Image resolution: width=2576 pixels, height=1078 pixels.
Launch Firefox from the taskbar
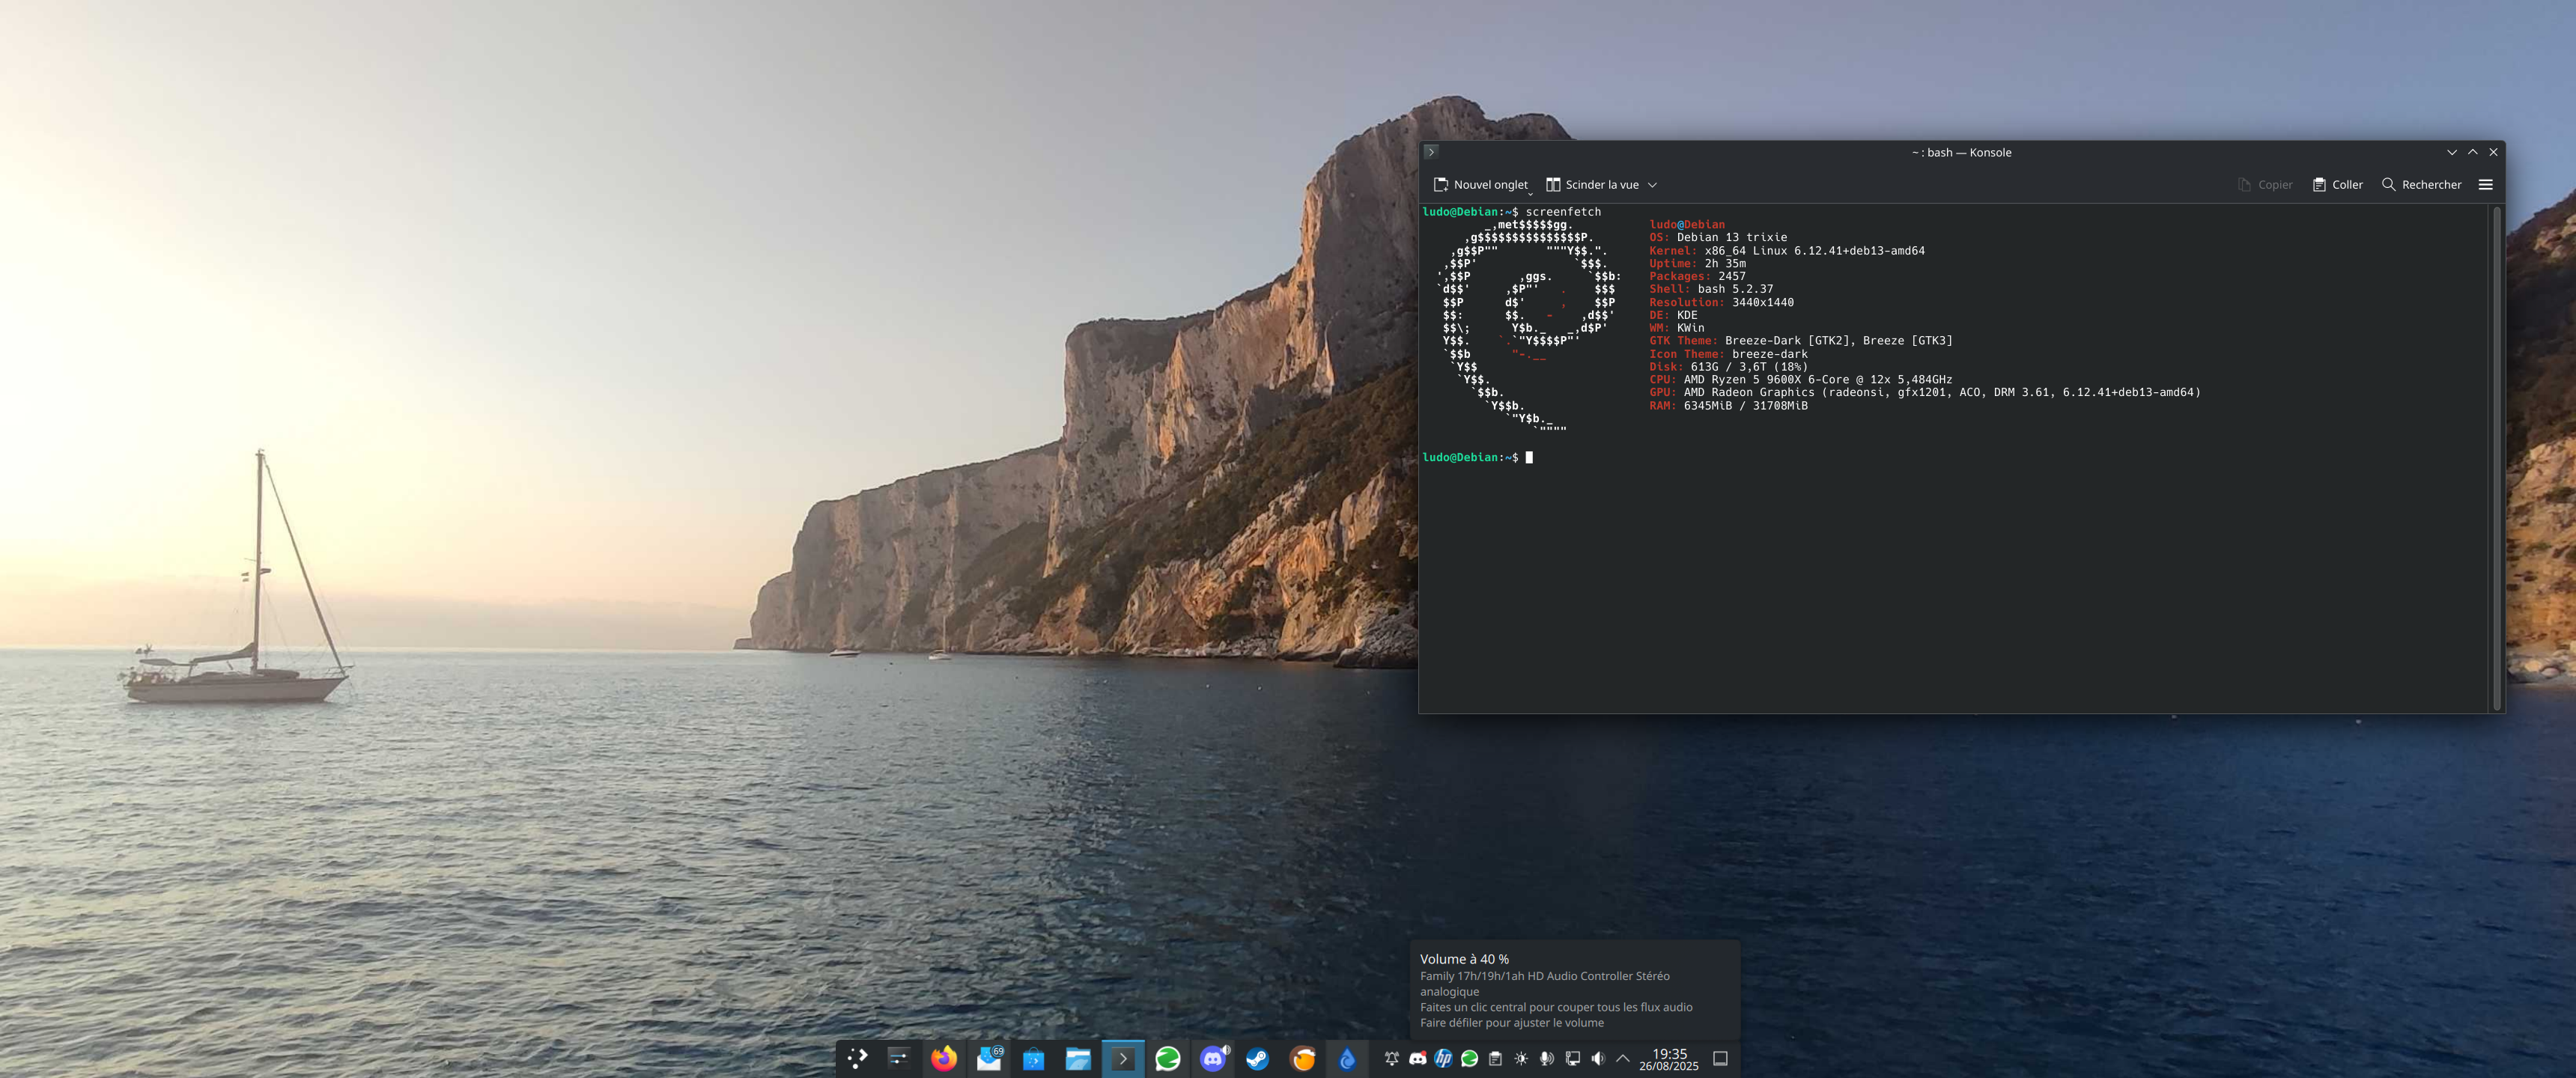[x=943, y=1058]
